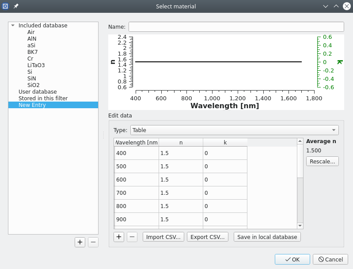Select aSi material
The height and width of the screenshot is (269, 353).
coord(31,45)
